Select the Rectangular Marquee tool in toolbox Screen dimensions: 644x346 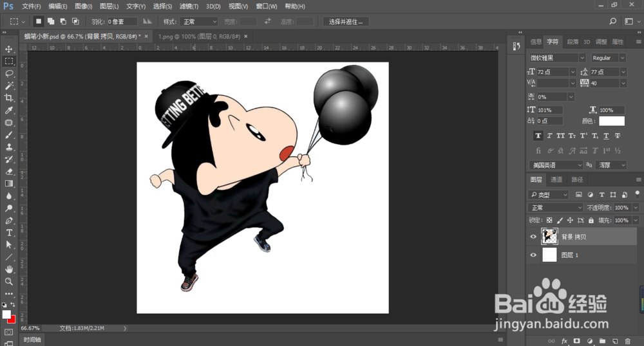pos(8,62)
